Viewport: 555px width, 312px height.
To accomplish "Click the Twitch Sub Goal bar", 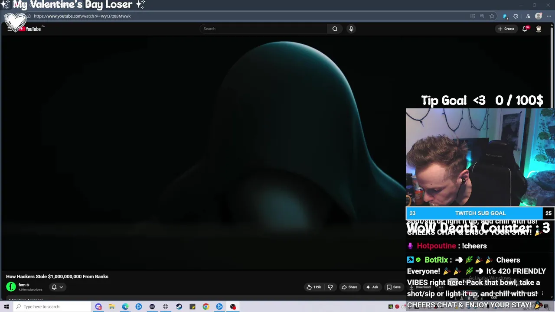I will 480,213.
